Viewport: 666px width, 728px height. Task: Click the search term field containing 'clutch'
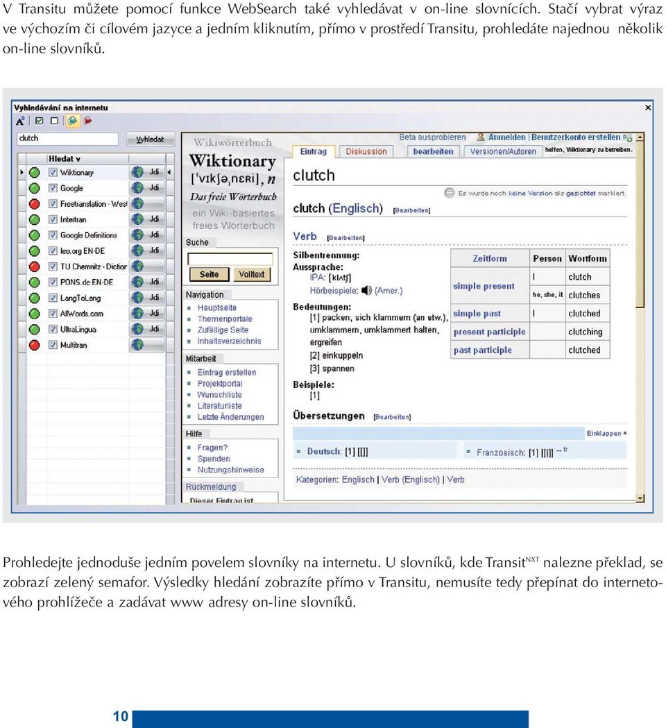point(68,138)
